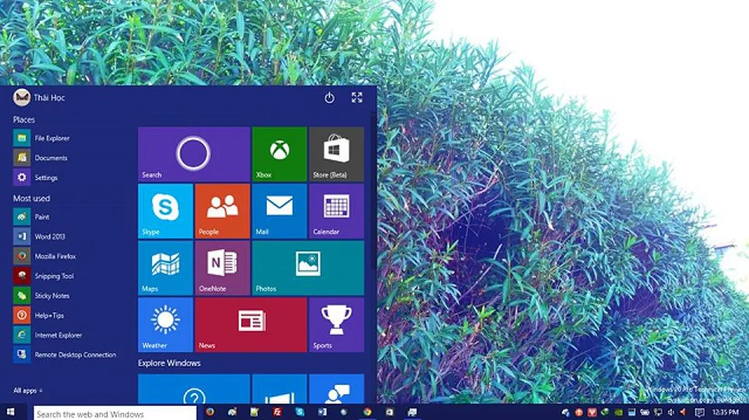Open Skype from the taskbar
This screenshot has height=420, width=749.
pyautogui.click(x=300, y=413)
